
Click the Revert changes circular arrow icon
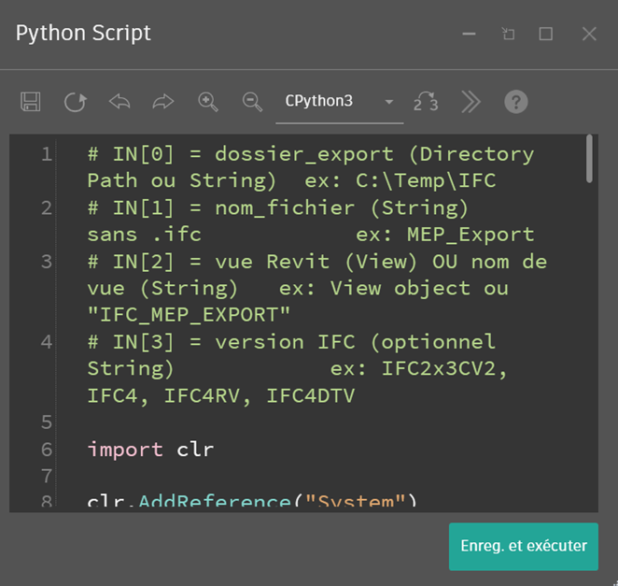pos(75,102)
